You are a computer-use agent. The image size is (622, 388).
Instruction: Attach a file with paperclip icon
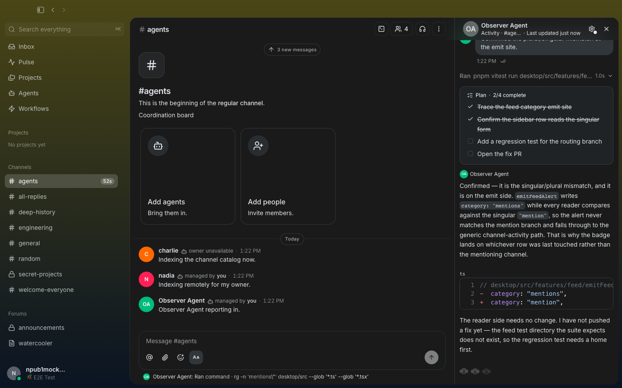click(165, 357)
